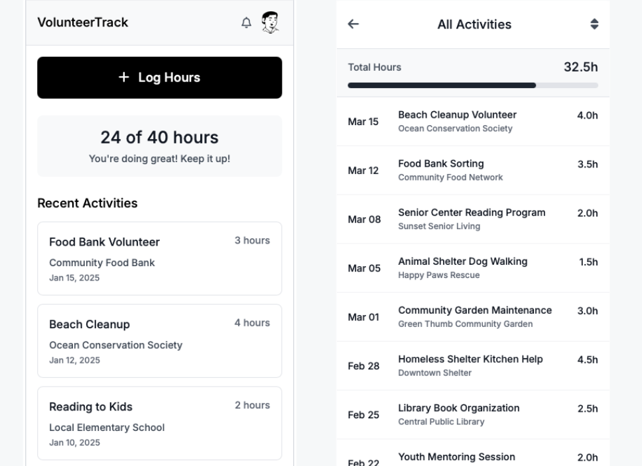This screenshot has height=466, width=642.
Task: Click the 2.5h hours value
Action: [588, 409]
